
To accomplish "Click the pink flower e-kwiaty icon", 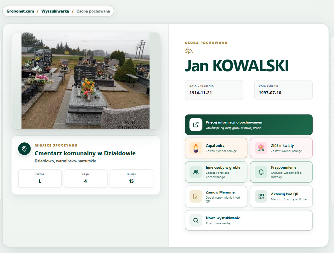I will [x=261, y=148].
